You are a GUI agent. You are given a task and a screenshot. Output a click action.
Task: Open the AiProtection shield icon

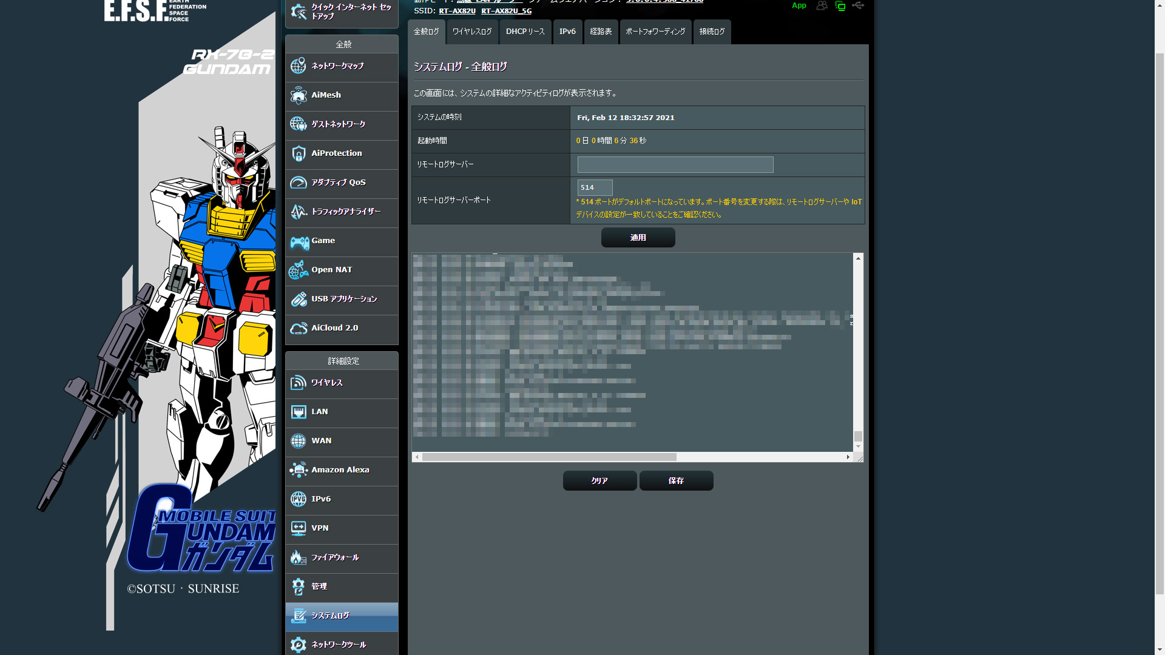tap(298, 153)
